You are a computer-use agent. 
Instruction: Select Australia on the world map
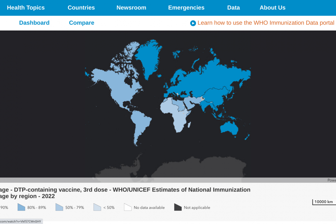point(229,129)
